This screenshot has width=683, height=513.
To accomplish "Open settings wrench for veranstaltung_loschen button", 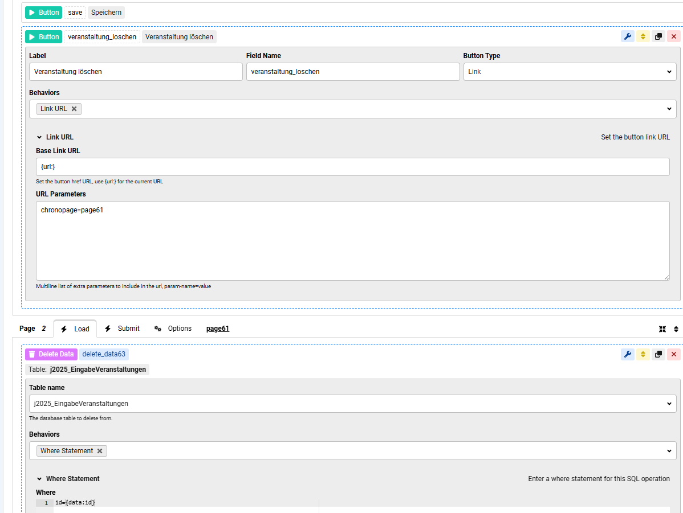I will pos(628,36).
